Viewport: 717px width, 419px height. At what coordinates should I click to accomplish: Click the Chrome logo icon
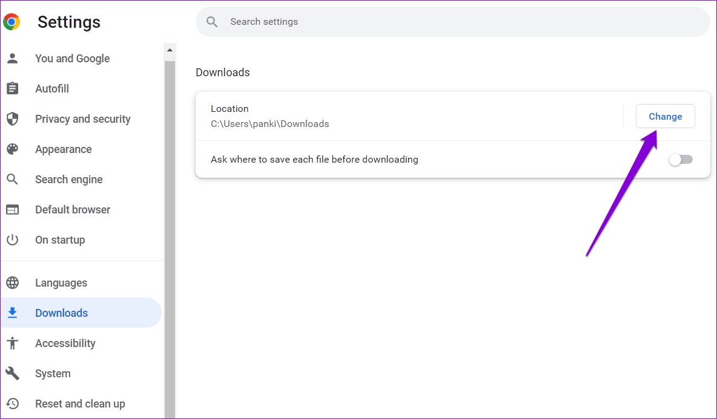(12, 22)
